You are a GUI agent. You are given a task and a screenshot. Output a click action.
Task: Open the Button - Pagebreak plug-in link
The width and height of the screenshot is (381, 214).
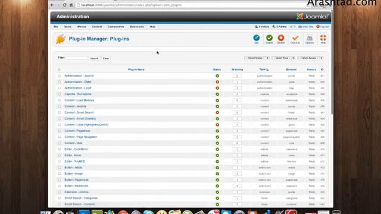[77, 180]
